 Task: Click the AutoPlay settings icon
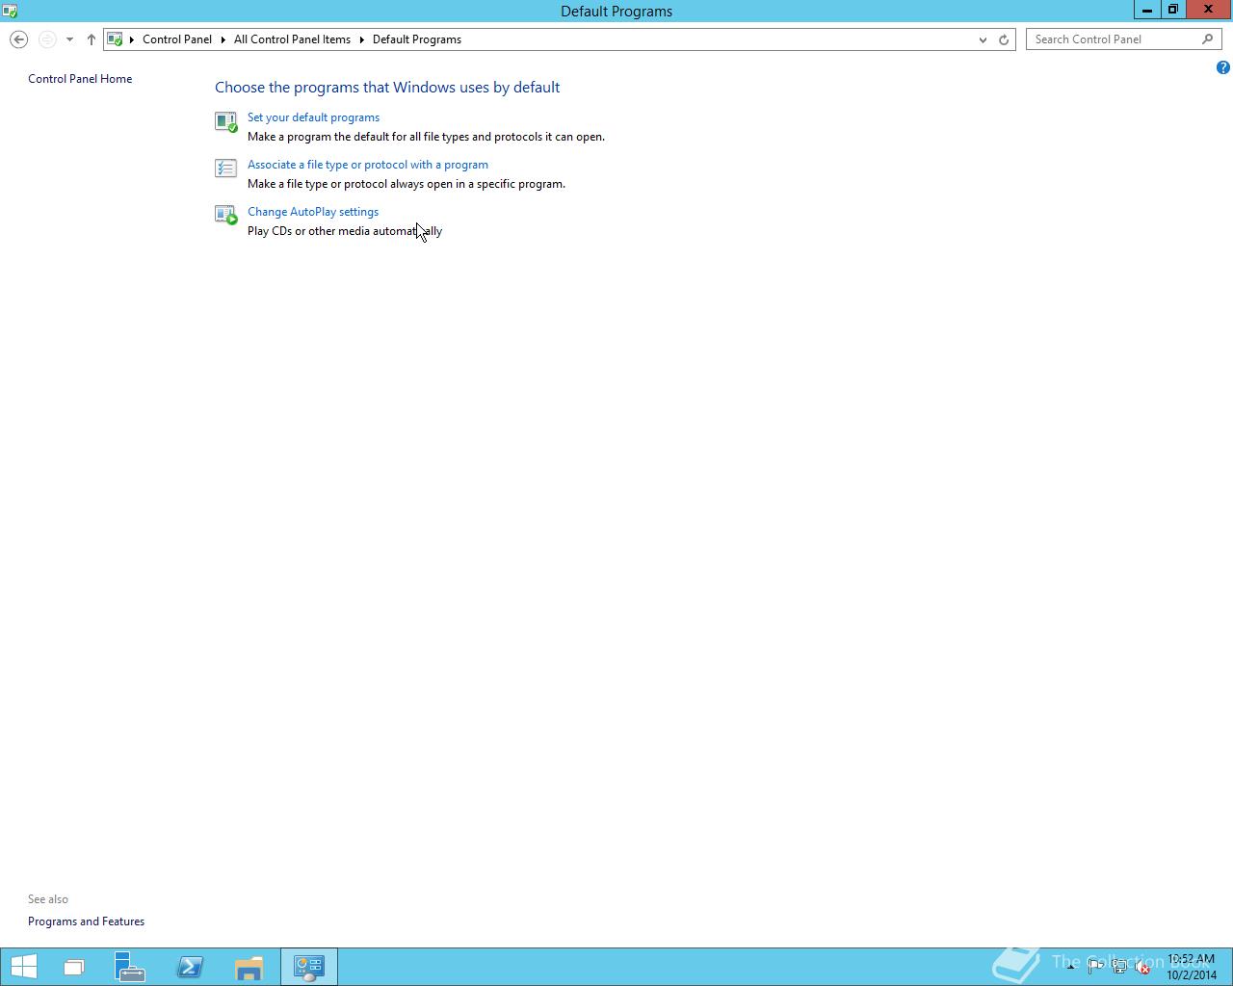coord(225,216)
